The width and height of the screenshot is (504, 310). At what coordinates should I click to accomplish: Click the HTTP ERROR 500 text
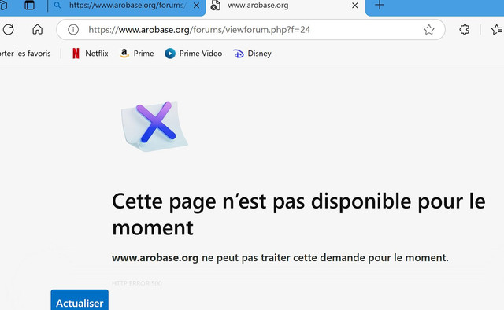[x=137, y=283]
